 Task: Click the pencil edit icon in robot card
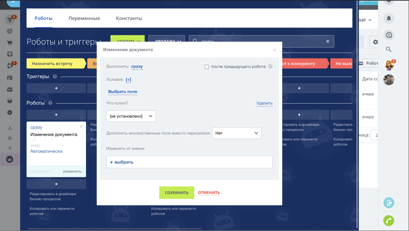tap(34, 140)
